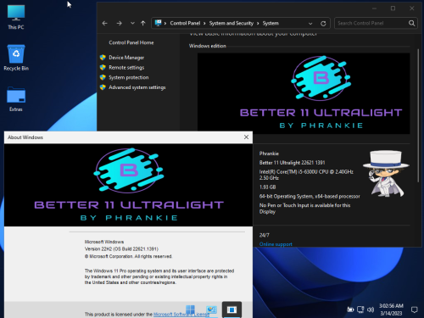Click the Windows edition section heading
Image resolution: width=424 pixels, height=318 pixels.
pos(208,46)
